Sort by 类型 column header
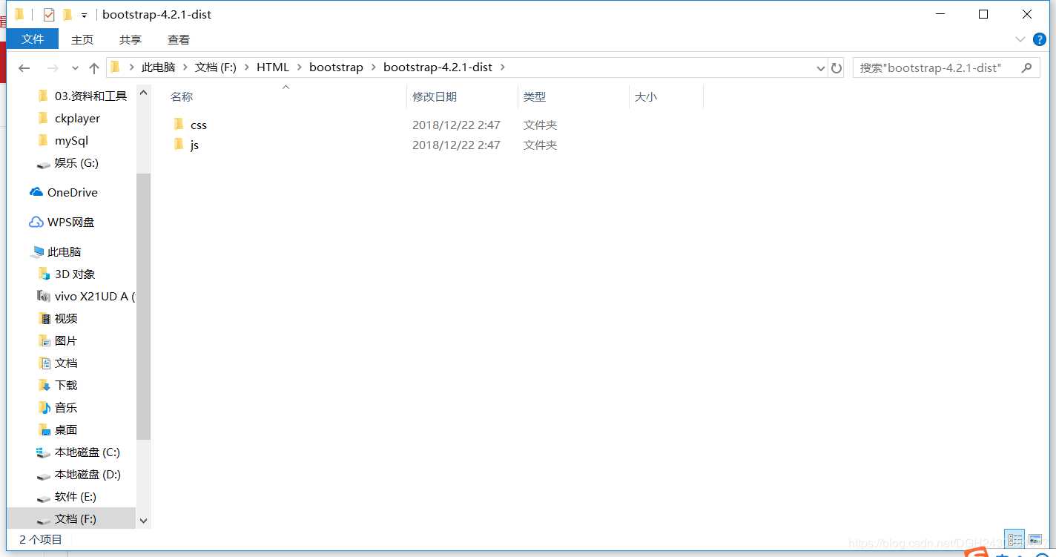The width and height of the screenshot is (1056, 557). click(x=534, y=97)
